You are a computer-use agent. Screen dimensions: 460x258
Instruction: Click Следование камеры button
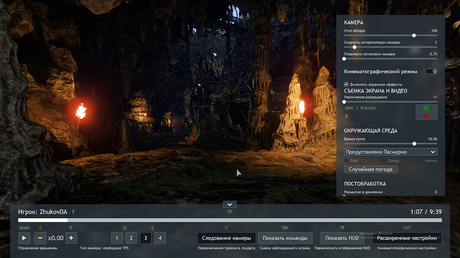click(x=226, y=238)
